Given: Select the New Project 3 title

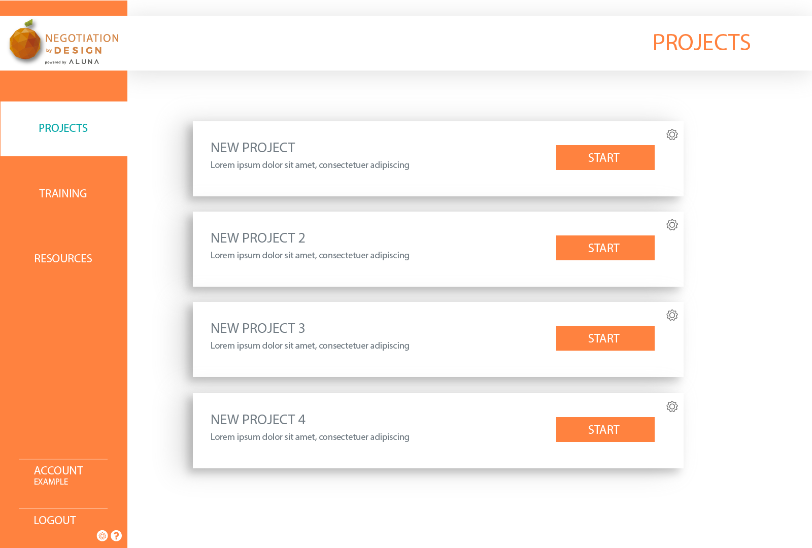Looking at the screenshot, I should click(258, 328).
